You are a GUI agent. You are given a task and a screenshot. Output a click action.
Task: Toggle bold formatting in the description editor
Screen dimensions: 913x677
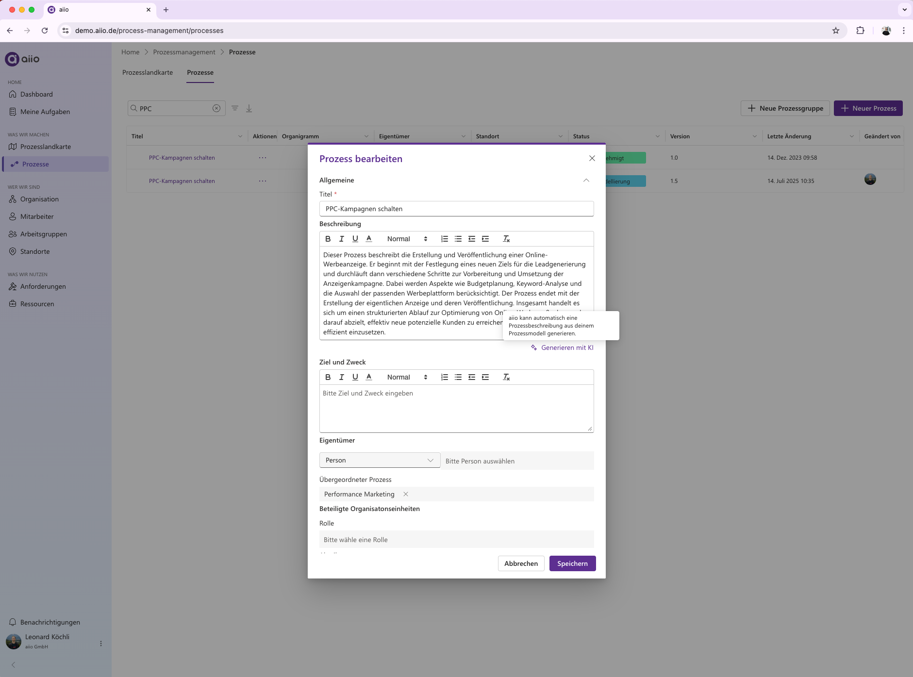[x=328, y=239]
